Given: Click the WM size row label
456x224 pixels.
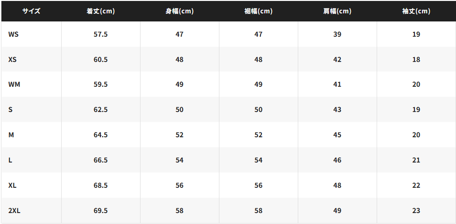Looking at the screenshot, I should pyautogui.click(x=14, y=84).
